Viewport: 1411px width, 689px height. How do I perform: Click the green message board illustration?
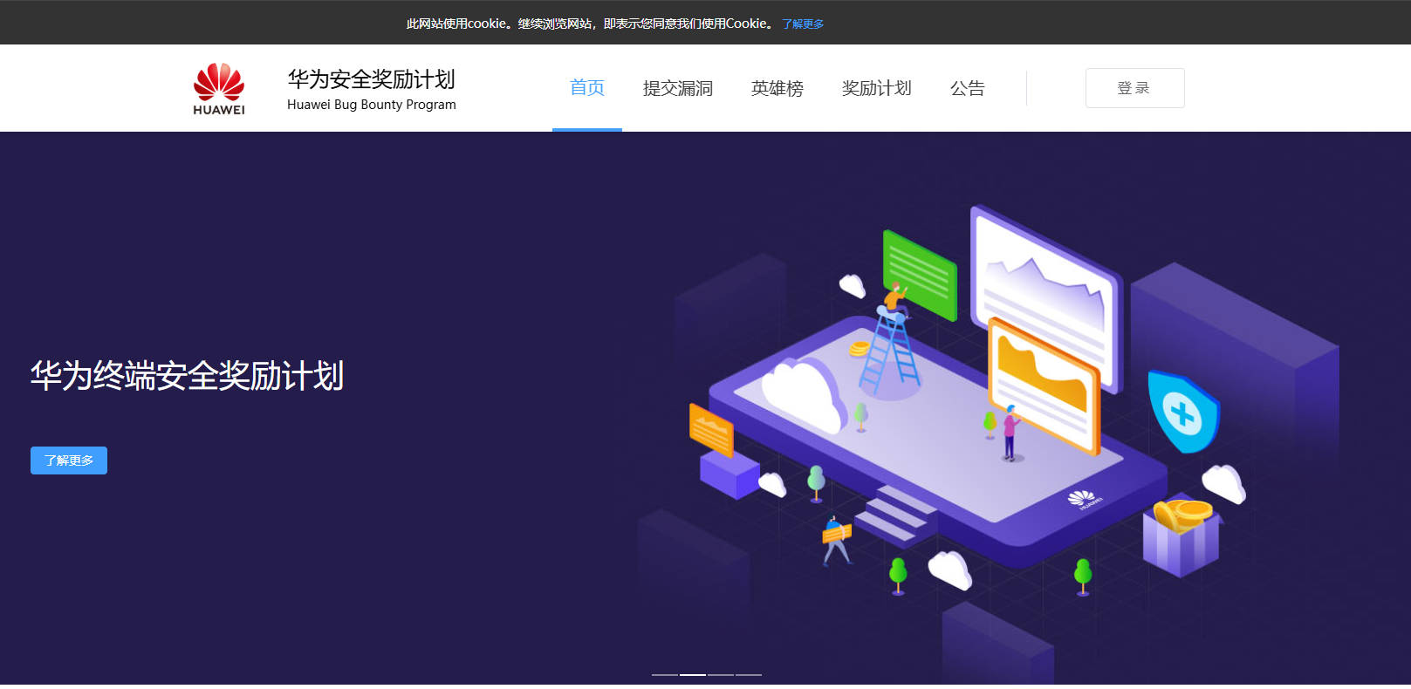[921, 275]
